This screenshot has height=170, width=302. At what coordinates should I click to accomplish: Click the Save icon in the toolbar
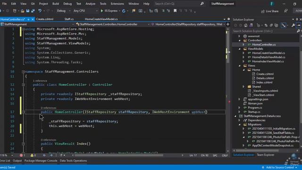click(28, 11)
